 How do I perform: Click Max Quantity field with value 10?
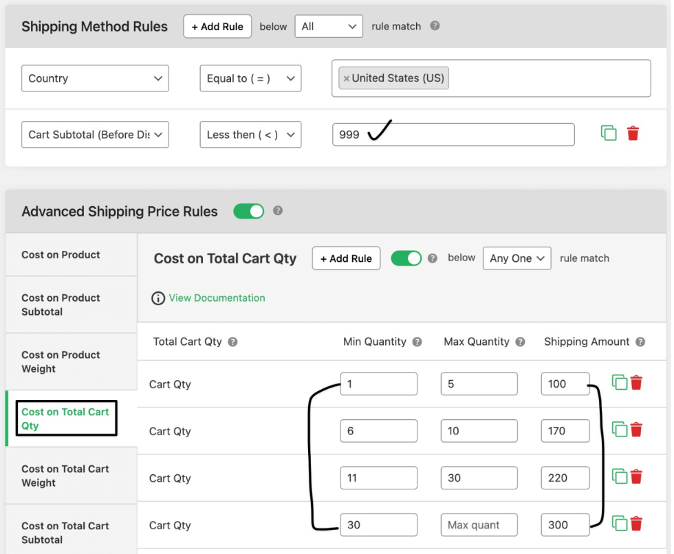pos(479,431)
